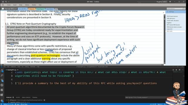
Task: Select the green Book Report section tab
Action: [41, 9]
